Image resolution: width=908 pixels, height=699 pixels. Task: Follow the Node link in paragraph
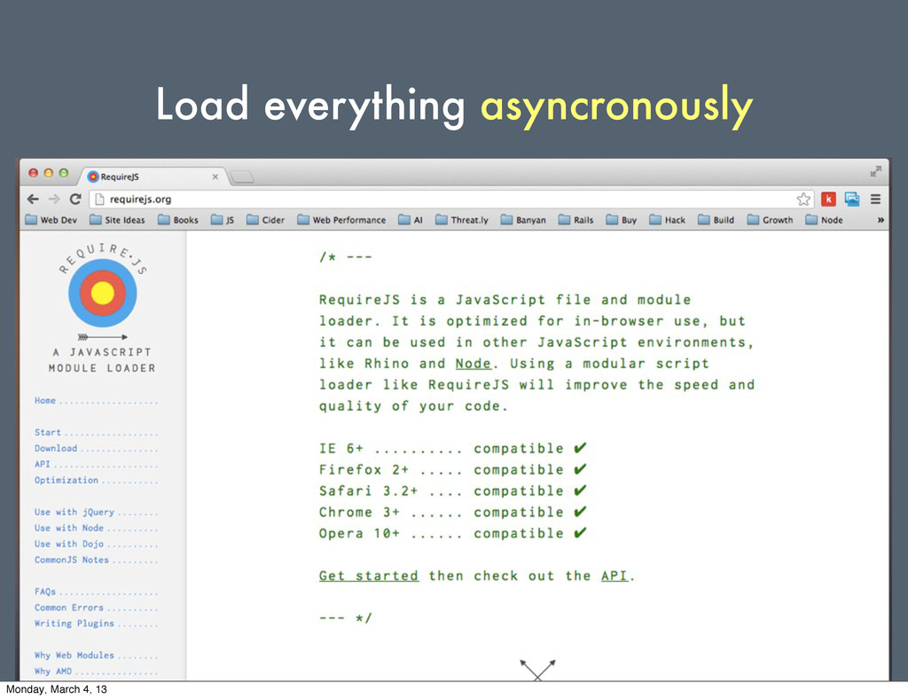[x=474, y=364]
